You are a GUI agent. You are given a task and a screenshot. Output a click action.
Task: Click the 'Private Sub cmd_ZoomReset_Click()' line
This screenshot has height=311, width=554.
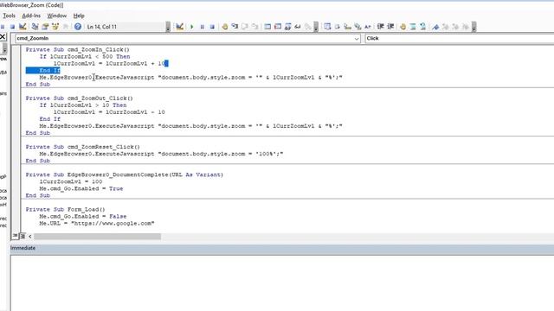click(83, 147)
